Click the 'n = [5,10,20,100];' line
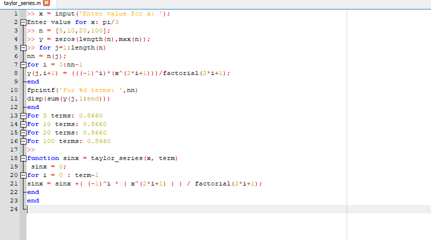The image size is (431, 240). (68, 31)
